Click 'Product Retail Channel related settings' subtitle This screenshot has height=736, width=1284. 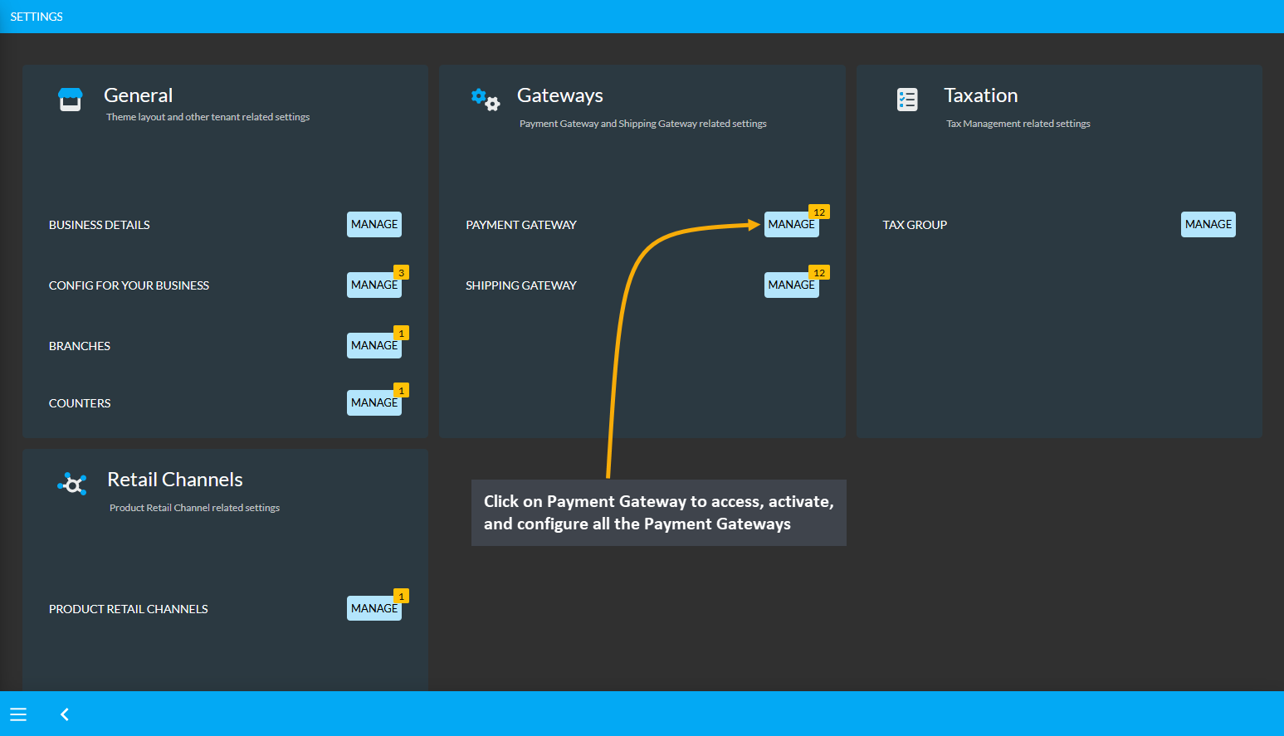point(194,508)
